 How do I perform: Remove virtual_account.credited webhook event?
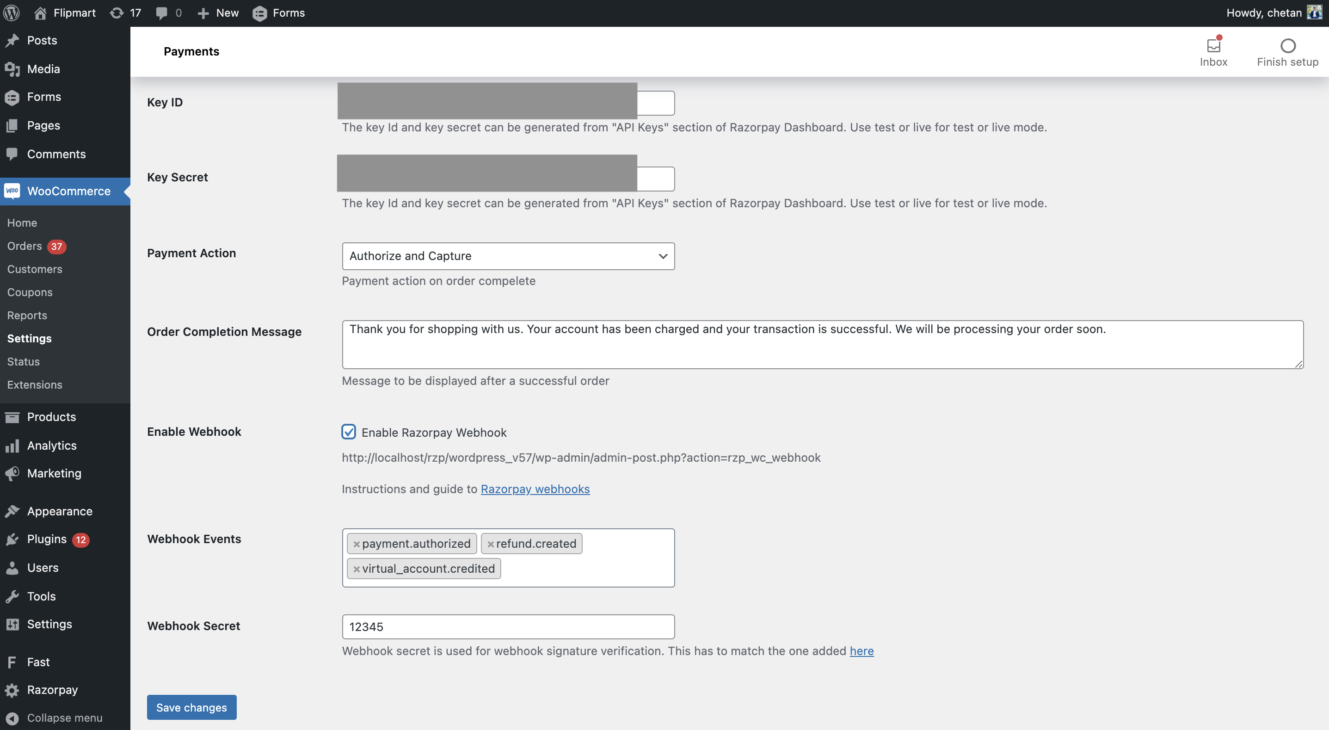click(356, 569)
